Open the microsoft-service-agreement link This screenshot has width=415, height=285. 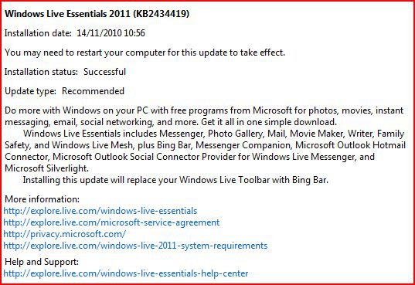(111, 222)
